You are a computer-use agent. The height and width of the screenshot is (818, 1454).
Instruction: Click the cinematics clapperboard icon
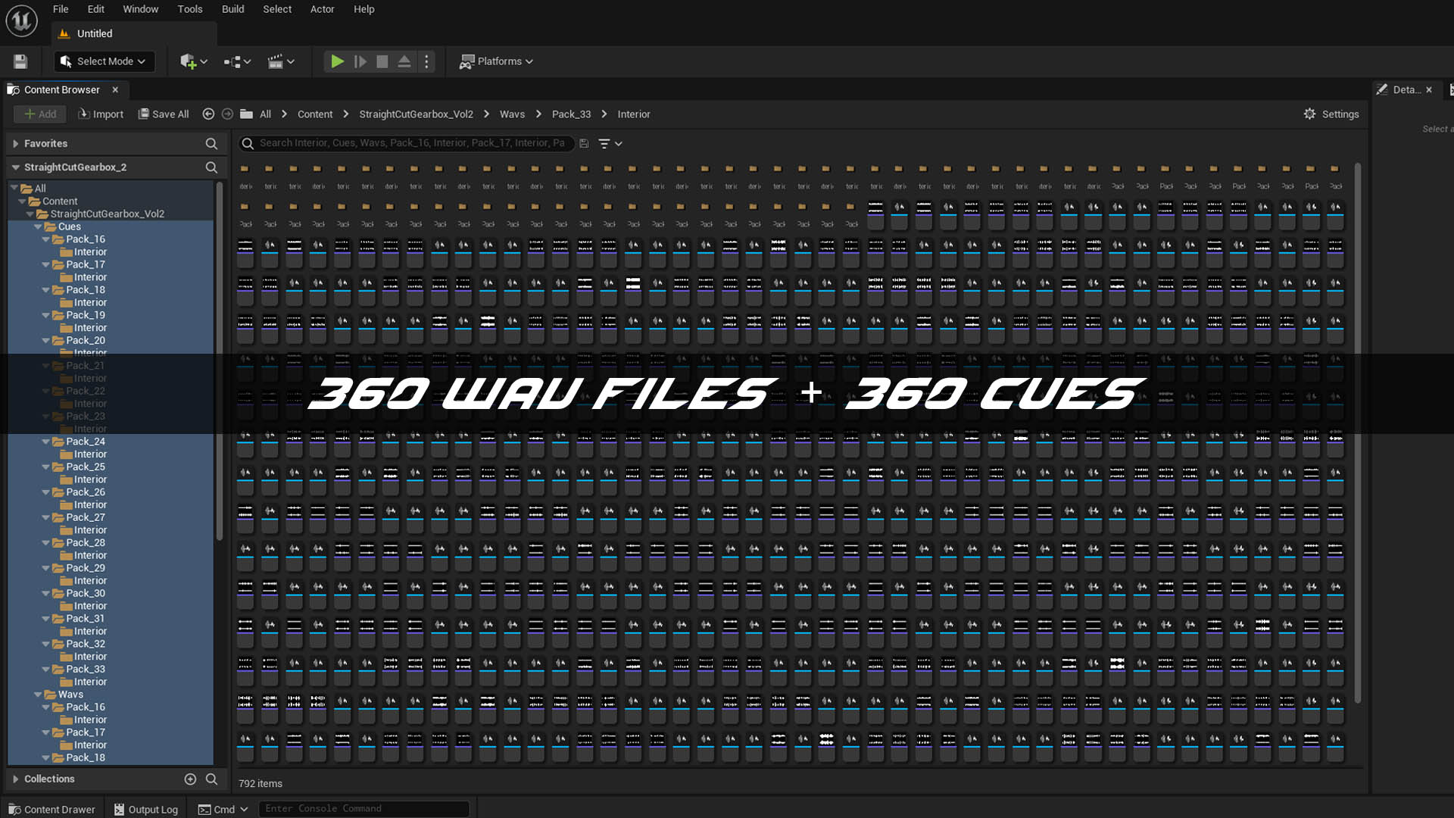click(x=276, y=61)
